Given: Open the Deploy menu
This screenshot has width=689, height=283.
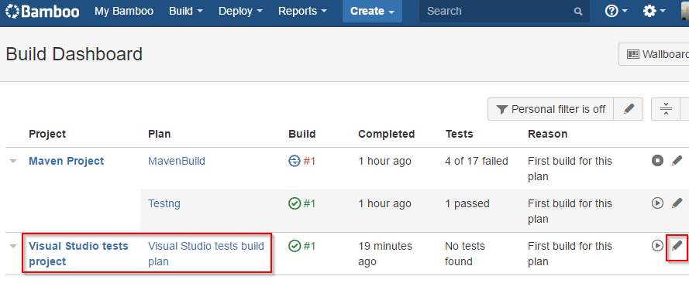Looking at the screenshot, I should 240,11.
